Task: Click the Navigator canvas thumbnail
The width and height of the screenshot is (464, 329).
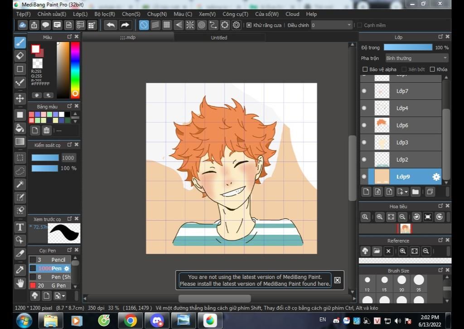Action: (x=405, y=228)
